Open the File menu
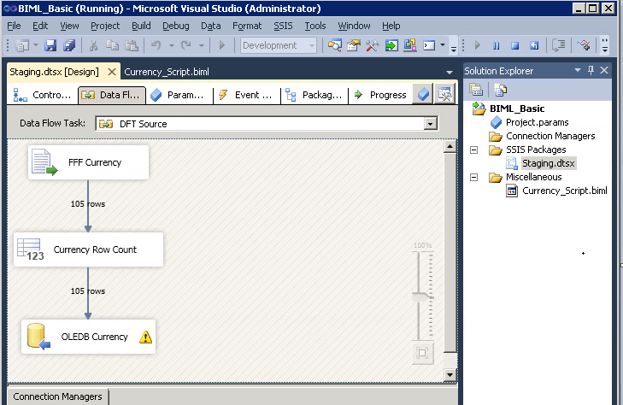This screenshot has width=623, height=405. pyautogui.click(x=14, y=26)
